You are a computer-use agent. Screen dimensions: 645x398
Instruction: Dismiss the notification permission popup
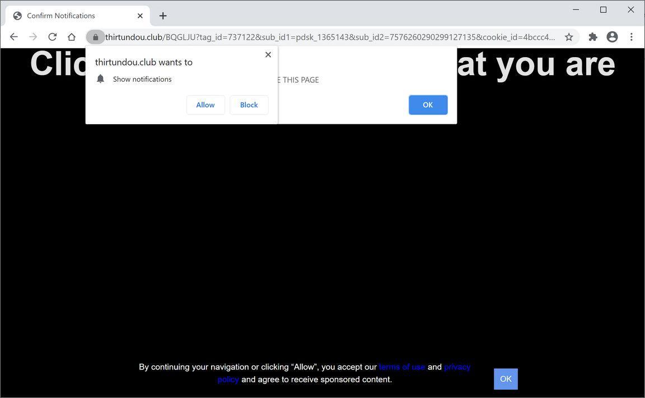click(x=268, y=55)
